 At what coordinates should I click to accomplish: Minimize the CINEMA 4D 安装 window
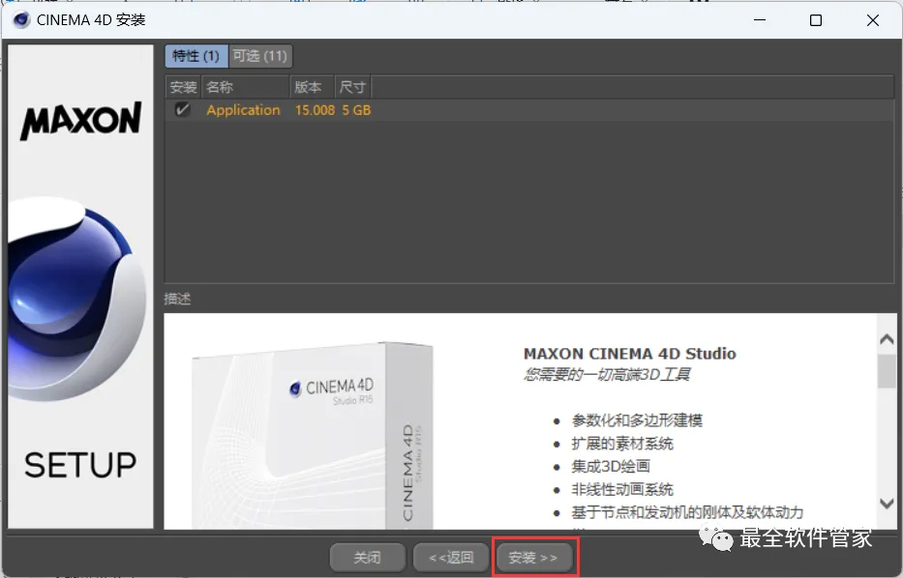(x=760, y=20)
